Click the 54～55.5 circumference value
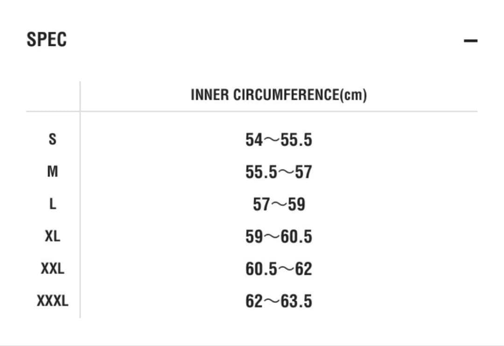 279,139
